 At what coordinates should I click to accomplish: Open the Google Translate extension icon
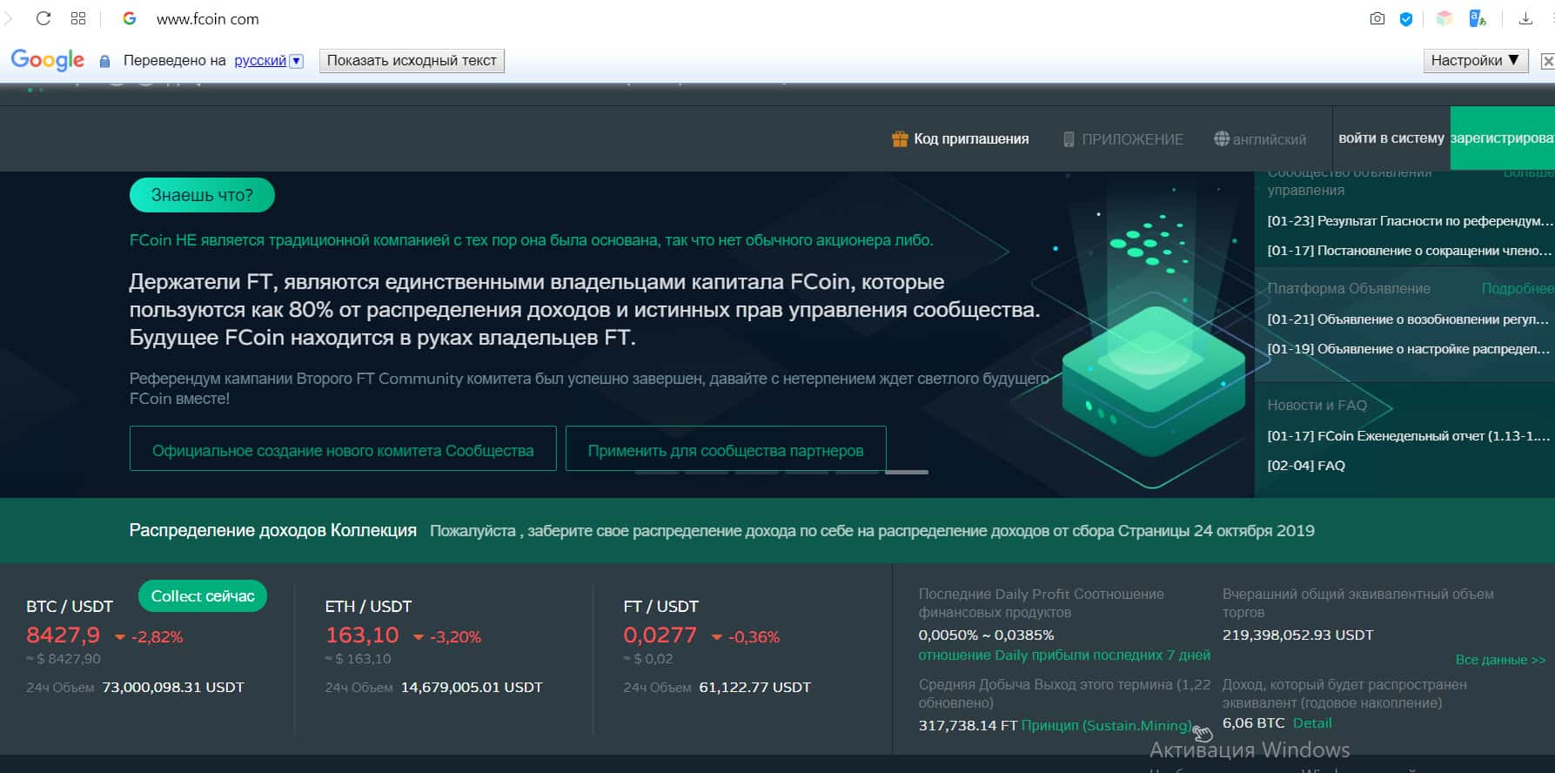(x=1477, y=18)
